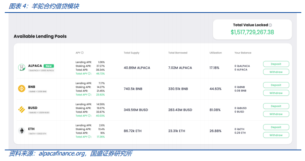Open info icon next to APY header

click(x=82, y=53)
